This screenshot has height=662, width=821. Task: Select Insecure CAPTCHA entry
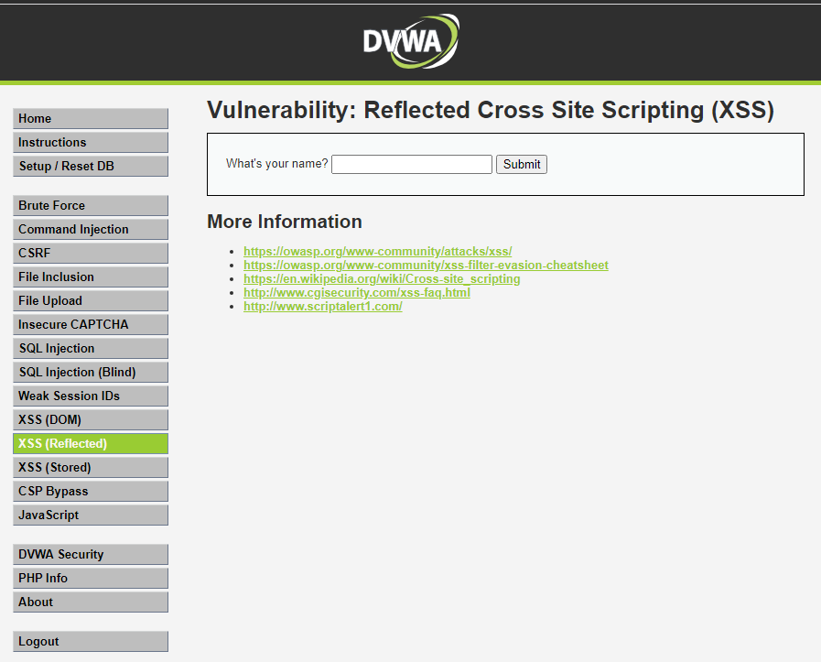coord(91,325)
